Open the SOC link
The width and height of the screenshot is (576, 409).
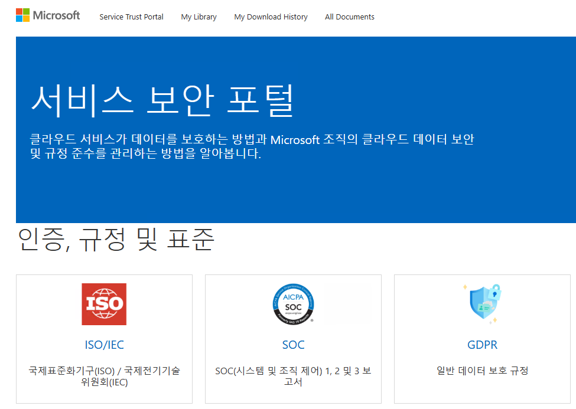click(x=293, y=345)
